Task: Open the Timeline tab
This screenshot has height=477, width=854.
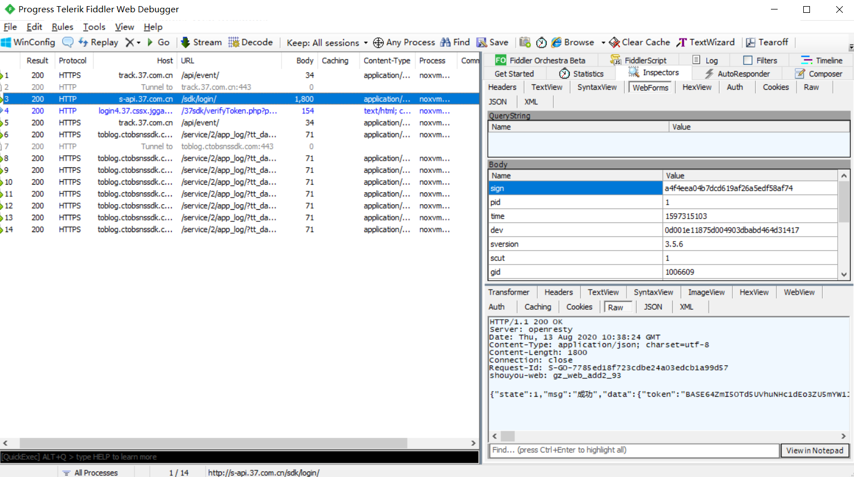Action: (x=822, y=60)
